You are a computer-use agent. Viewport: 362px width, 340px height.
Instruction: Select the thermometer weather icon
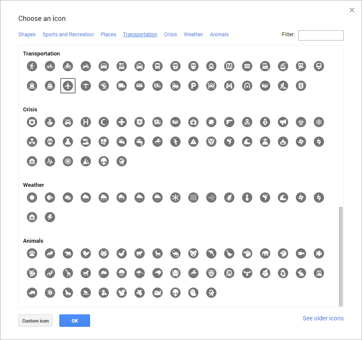(247, 198)
